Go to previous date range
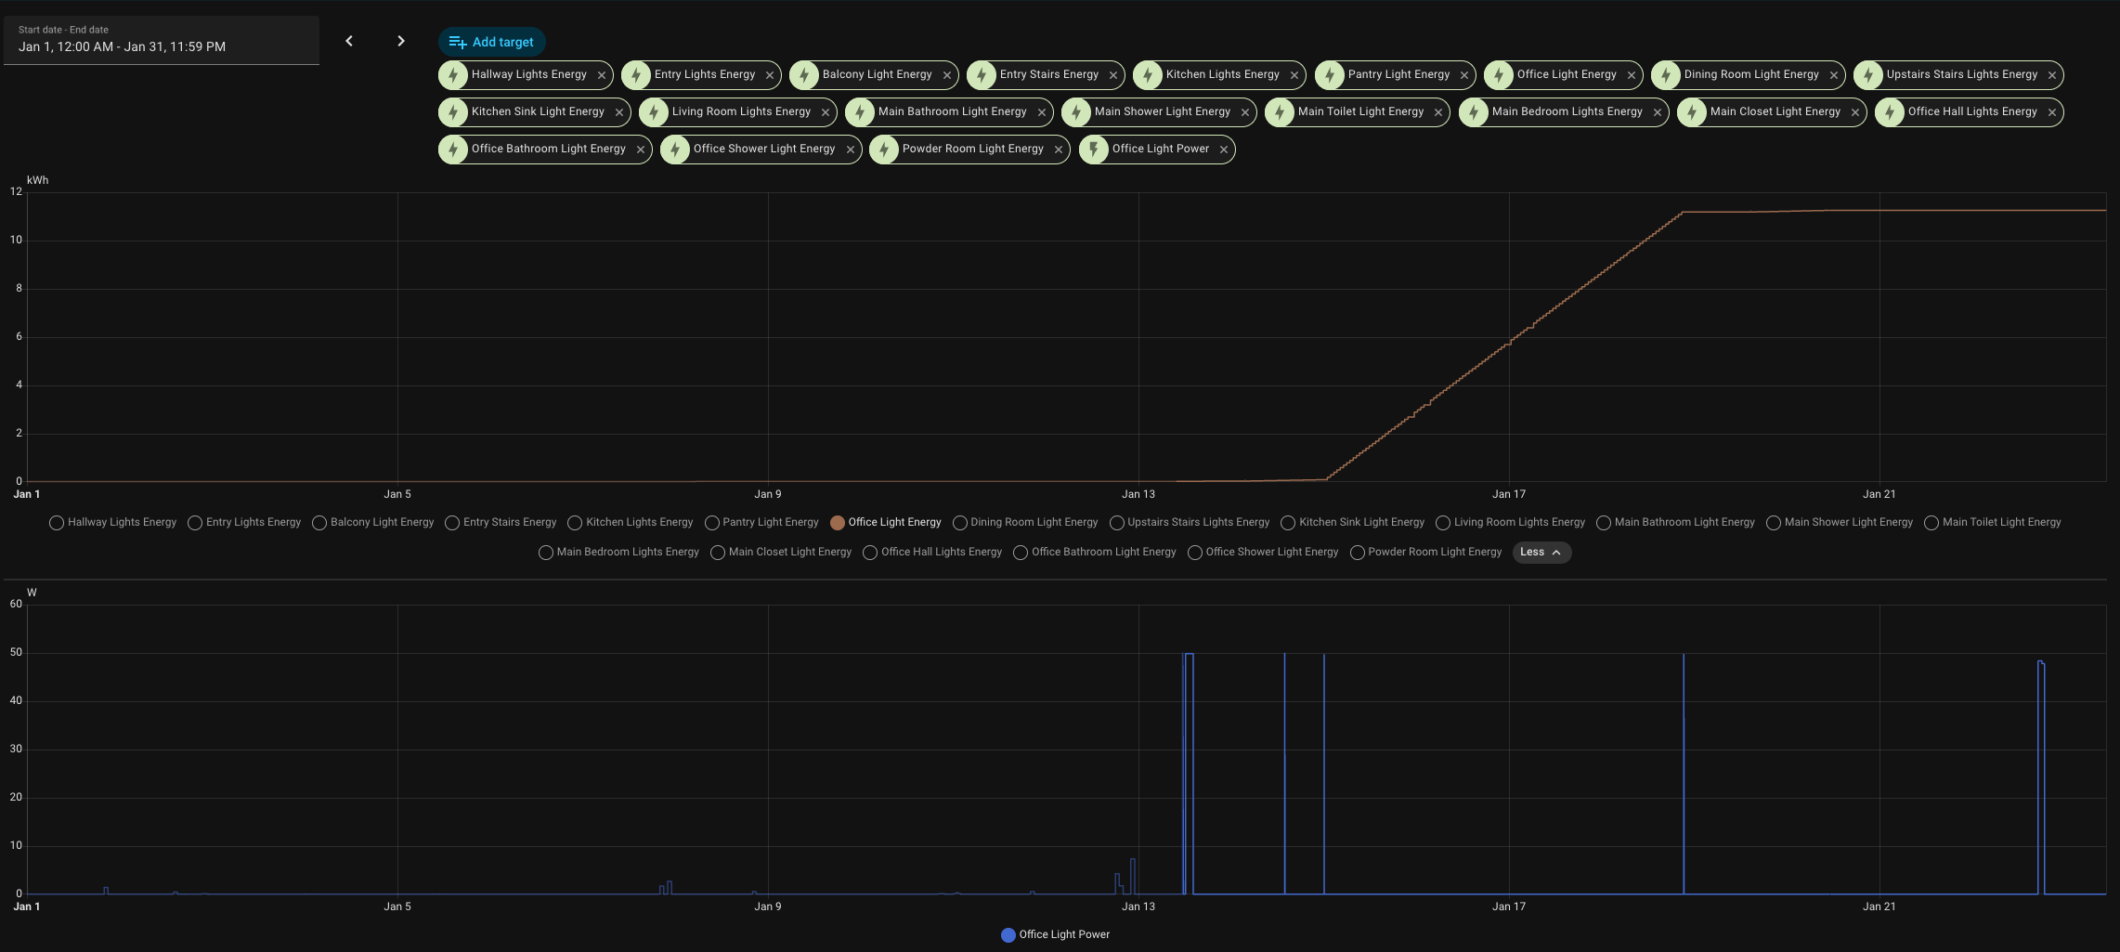The height and width of the screenshot is (952, 2120). 349,41
